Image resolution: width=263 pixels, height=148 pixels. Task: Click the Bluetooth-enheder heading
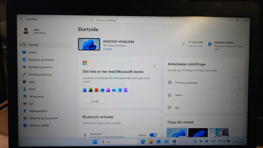(x=98, y=117)
